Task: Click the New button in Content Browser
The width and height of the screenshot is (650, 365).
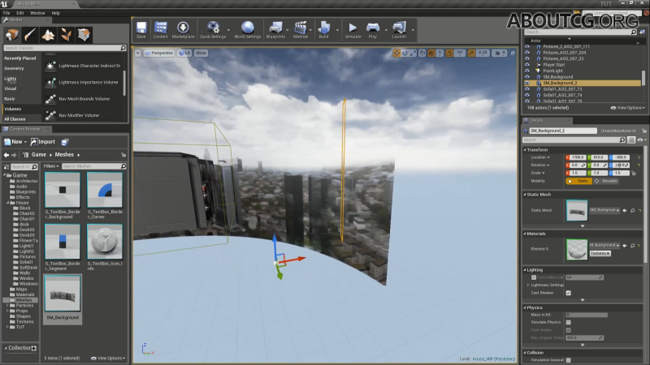Action: point(15,142)
